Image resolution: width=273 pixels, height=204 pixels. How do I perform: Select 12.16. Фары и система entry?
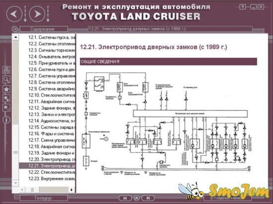point(52,134)
